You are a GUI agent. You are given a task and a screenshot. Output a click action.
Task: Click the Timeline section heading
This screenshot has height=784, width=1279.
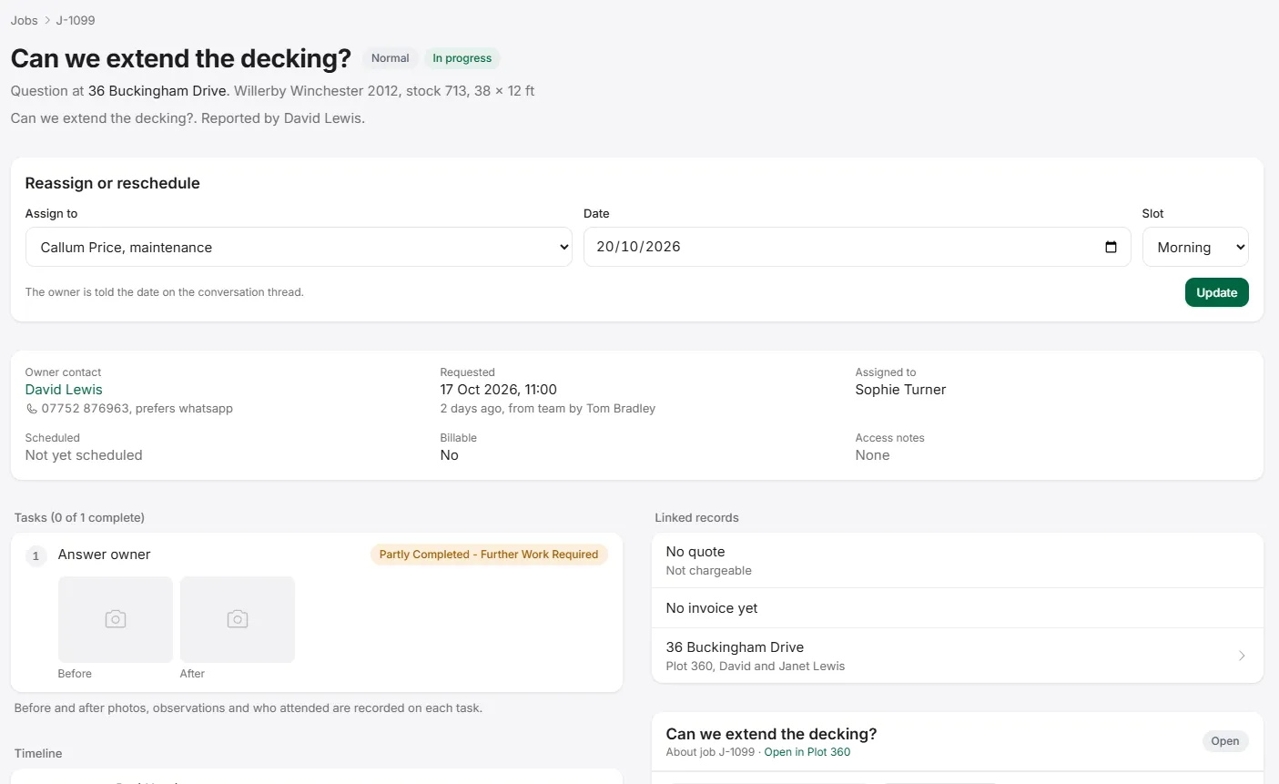pos(38,753)
